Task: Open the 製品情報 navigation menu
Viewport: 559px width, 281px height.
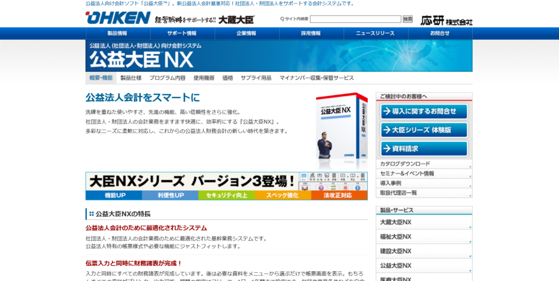Action: [x=118, y=33]
